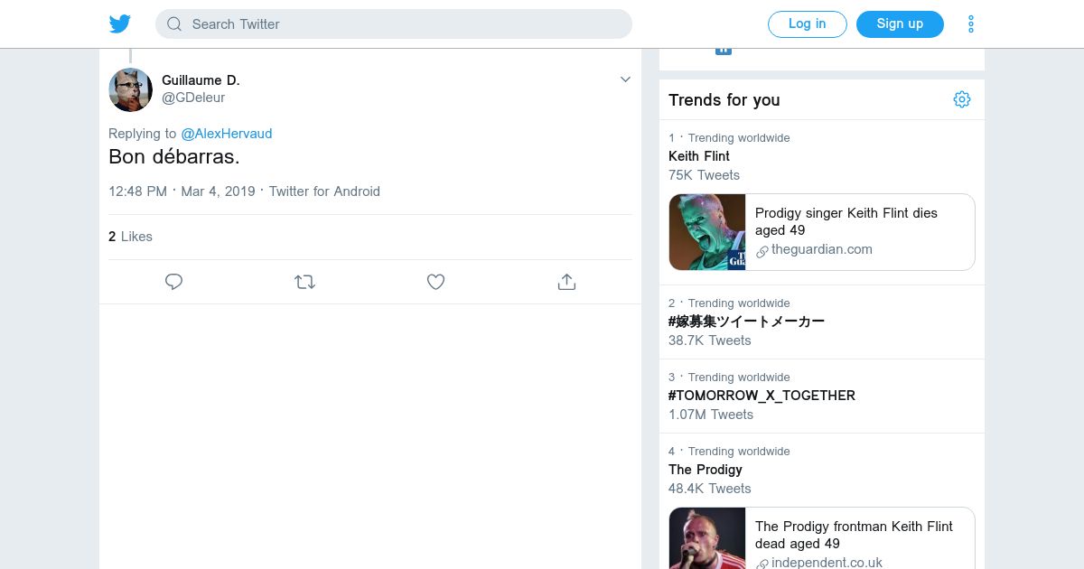Viewport: 1084px width, 569px height.
Task: Open the share tweet icon
Action: [x=566, y=282]
